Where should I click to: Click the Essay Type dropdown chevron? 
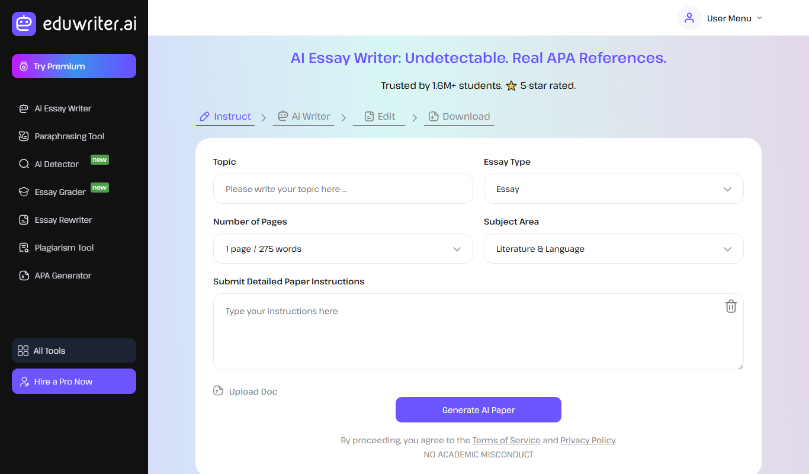tap(727, 190)
